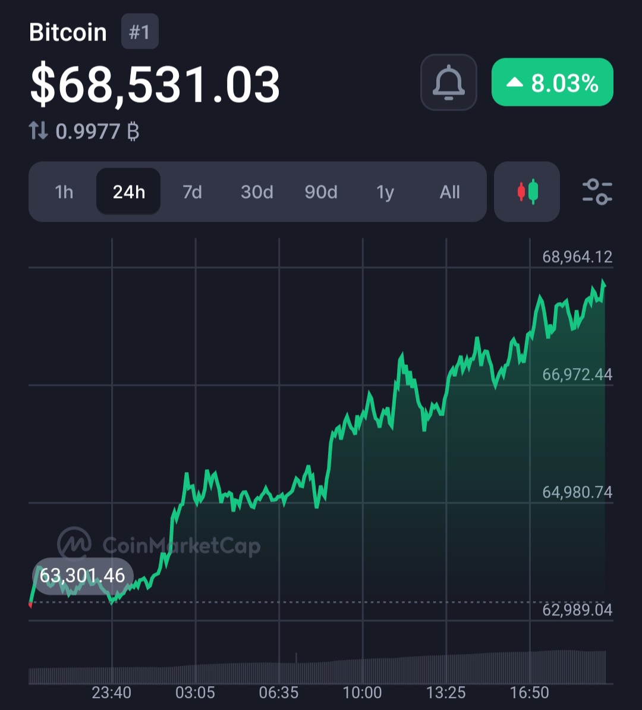Select the All time range
This screenshot has width=642, height=710.
click(449, 191)
